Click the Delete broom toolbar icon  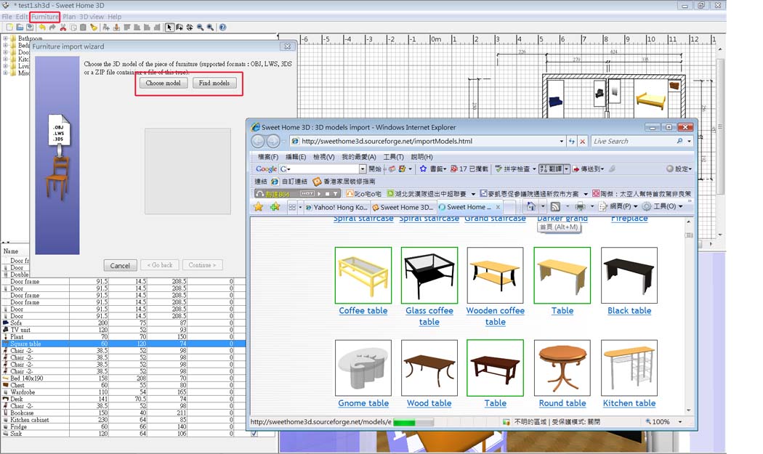pos(94,28)
